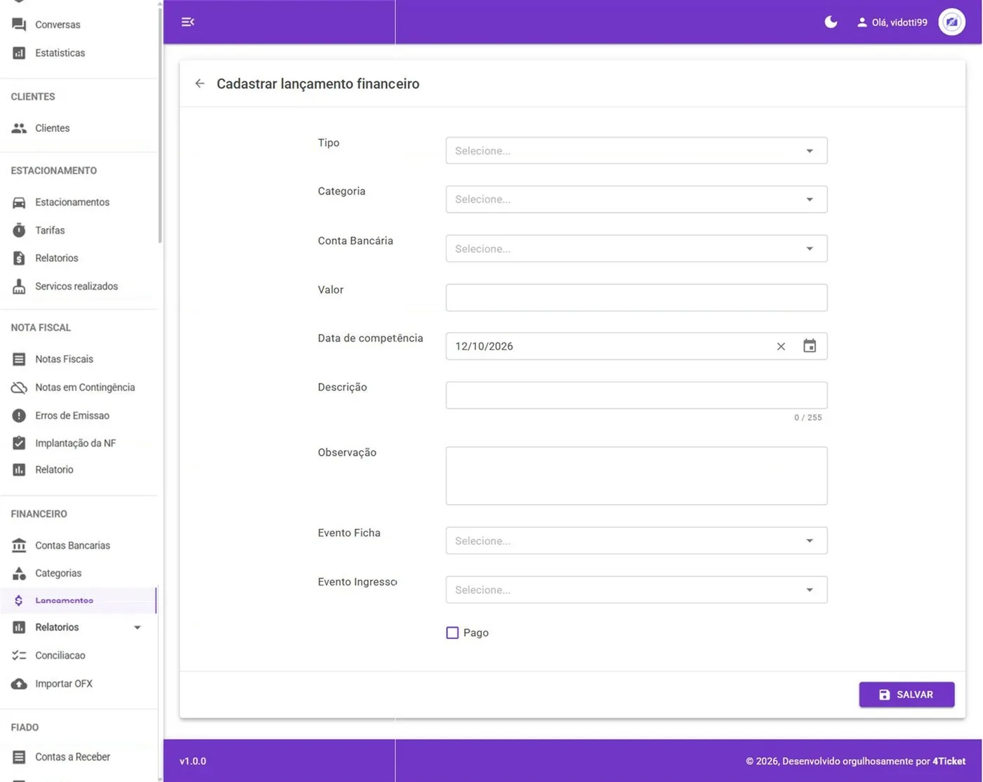983x782 pixels.
Task: Click the Valor input field
Action: click(x=636, y=298)
